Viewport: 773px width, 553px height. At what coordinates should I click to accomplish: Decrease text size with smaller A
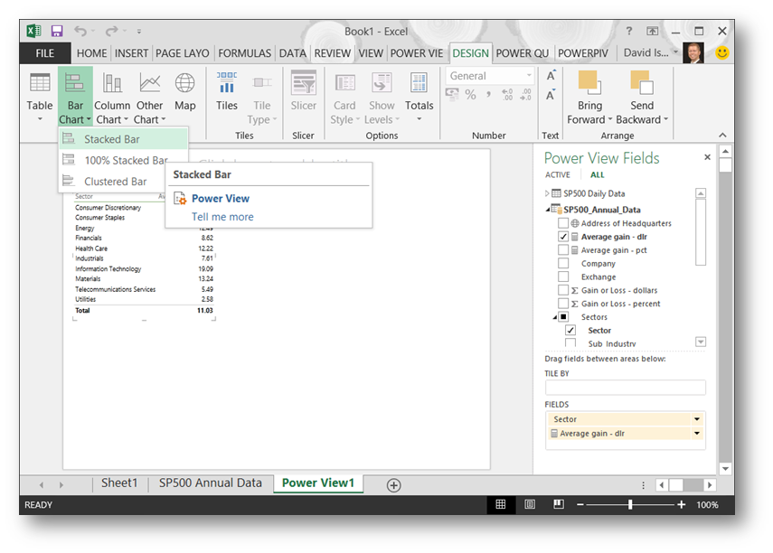(551, 95)
